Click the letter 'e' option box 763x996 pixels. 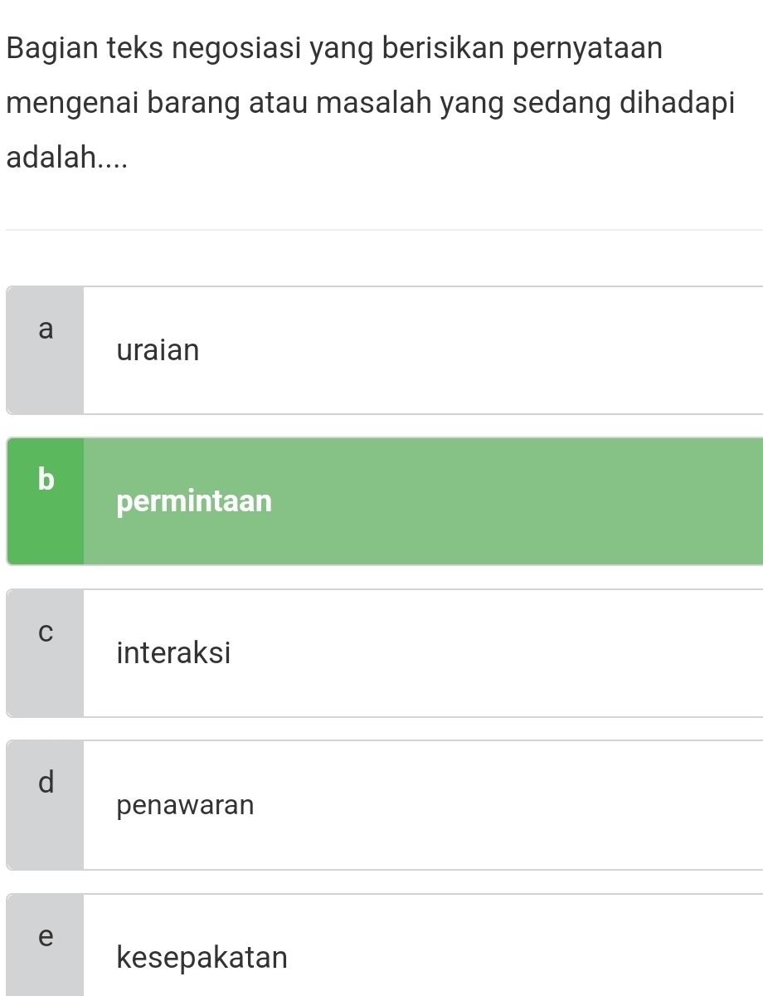[46, 946]
